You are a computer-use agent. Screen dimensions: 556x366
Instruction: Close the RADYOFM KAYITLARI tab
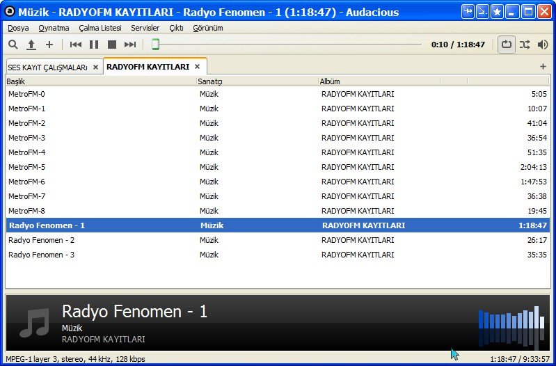click(198, 67)
